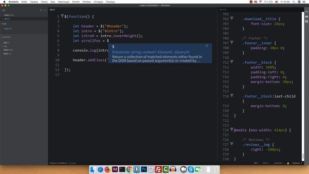Open app.js in the project file tree
309x174 pixels.
[6, 43]
